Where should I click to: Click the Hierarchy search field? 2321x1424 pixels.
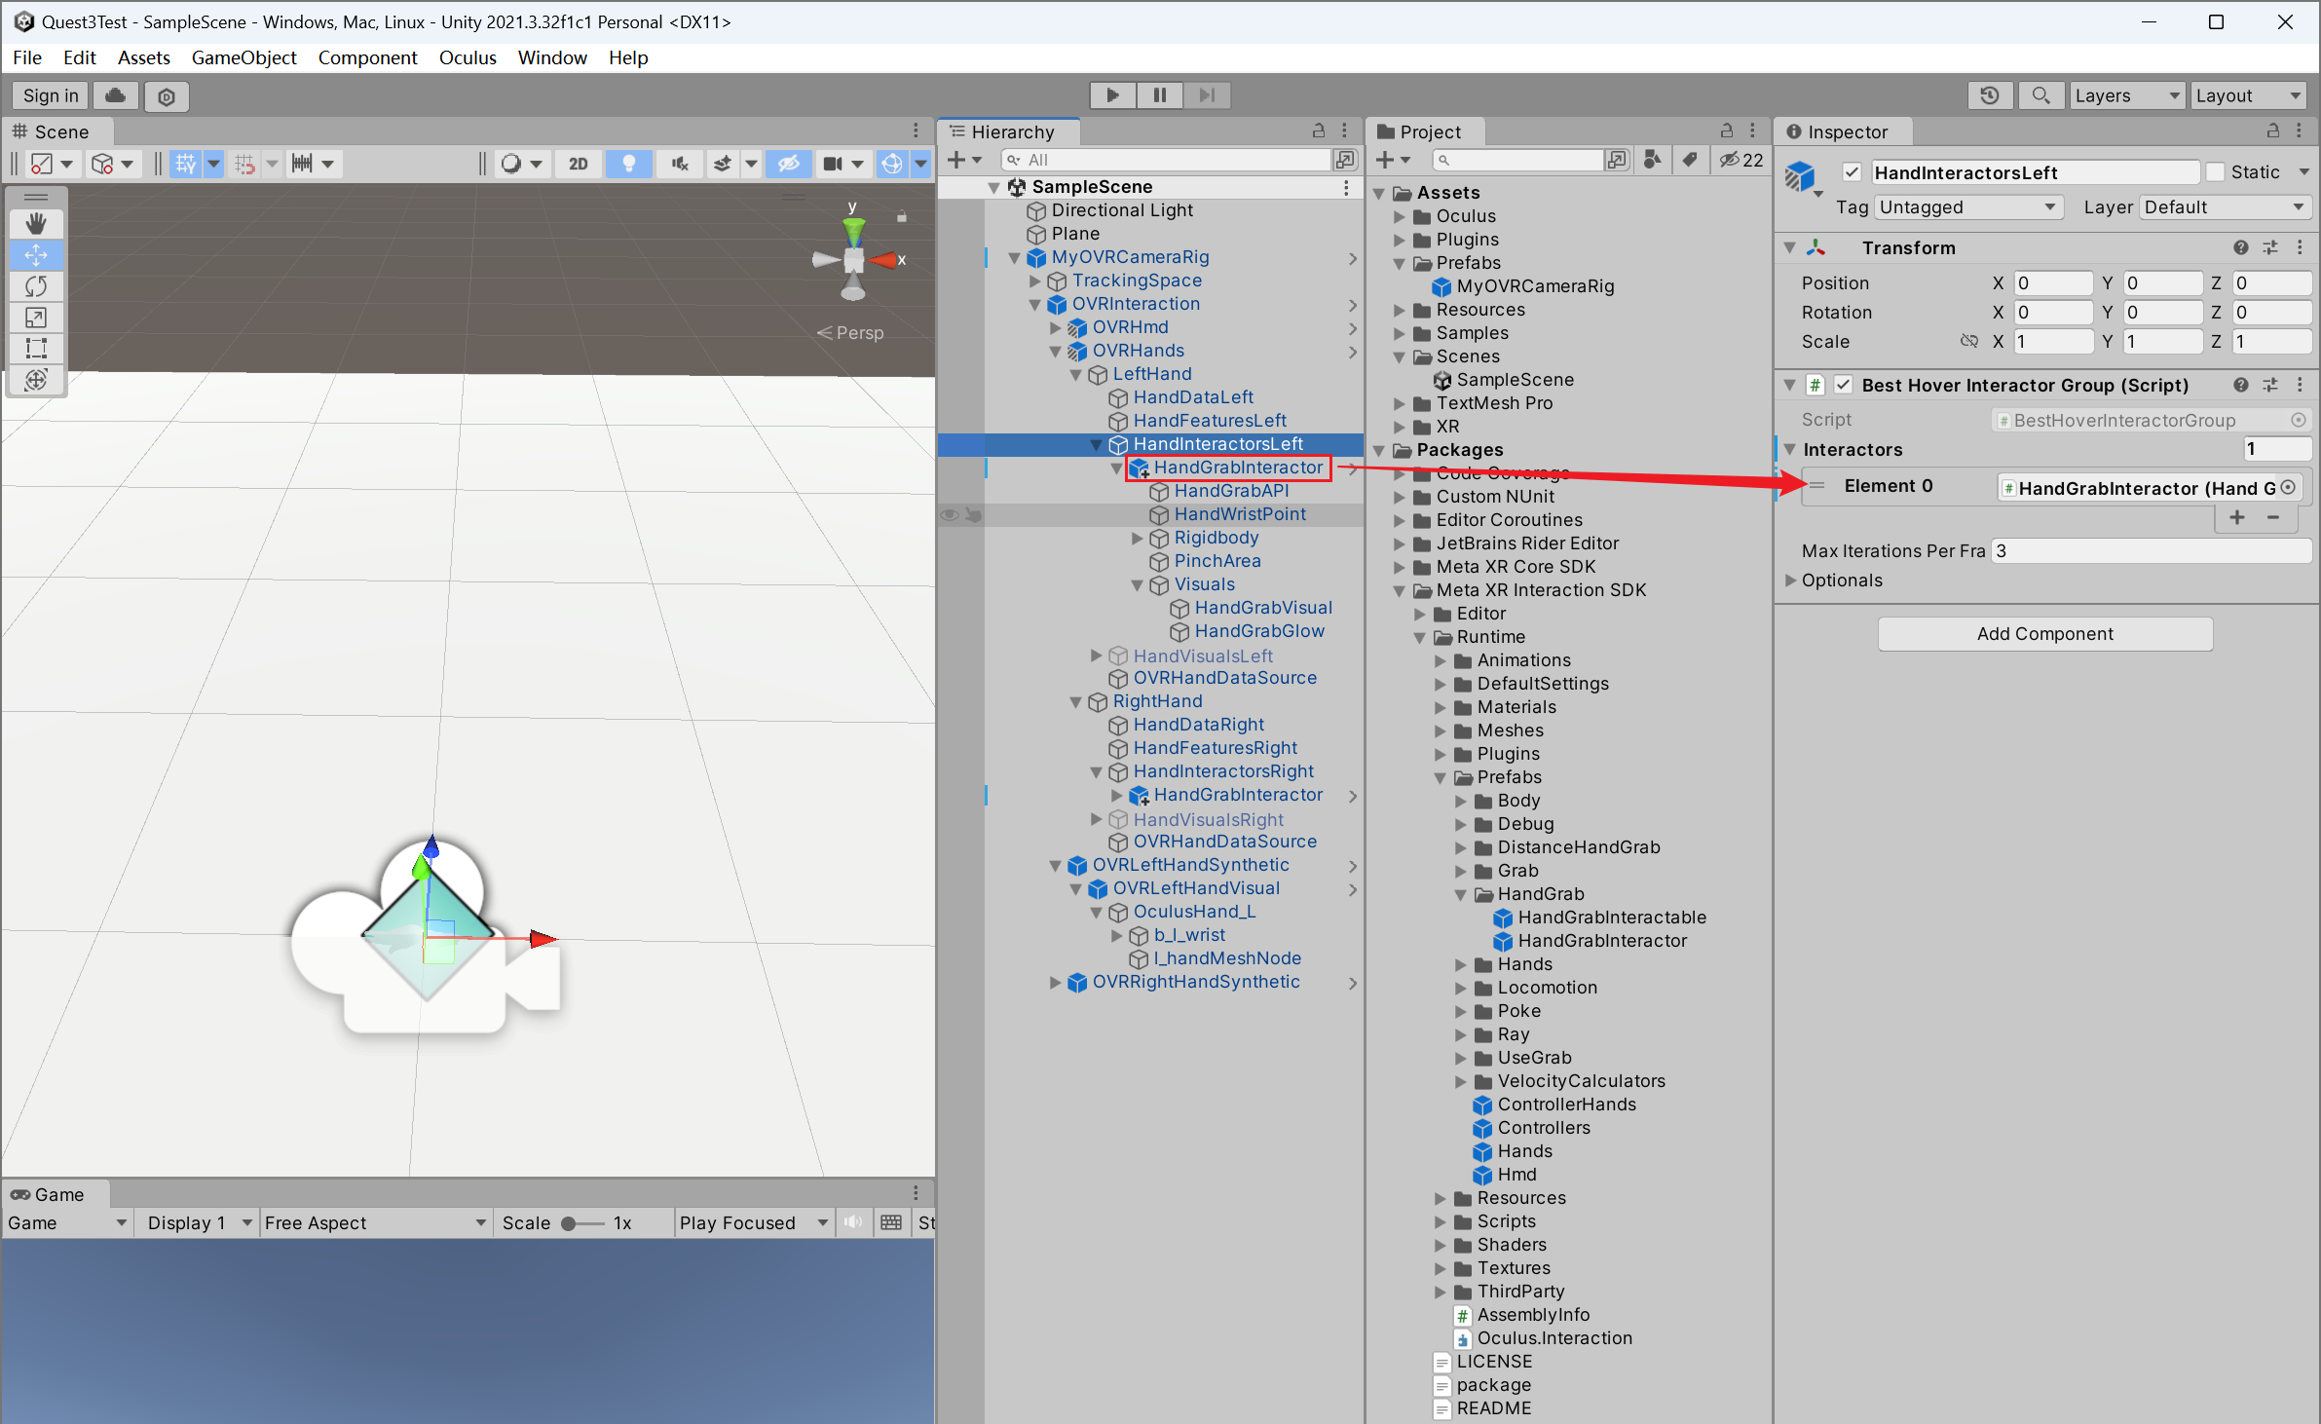(1166, 160)
